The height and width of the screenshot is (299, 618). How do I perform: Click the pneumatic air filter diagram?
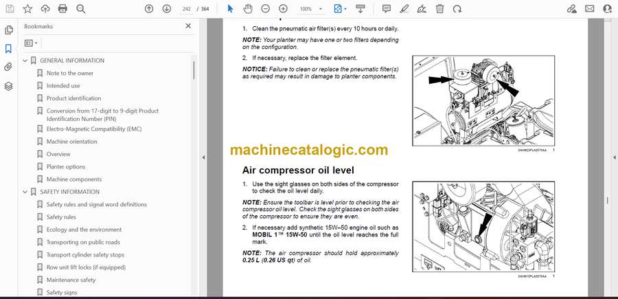(483, 100)
